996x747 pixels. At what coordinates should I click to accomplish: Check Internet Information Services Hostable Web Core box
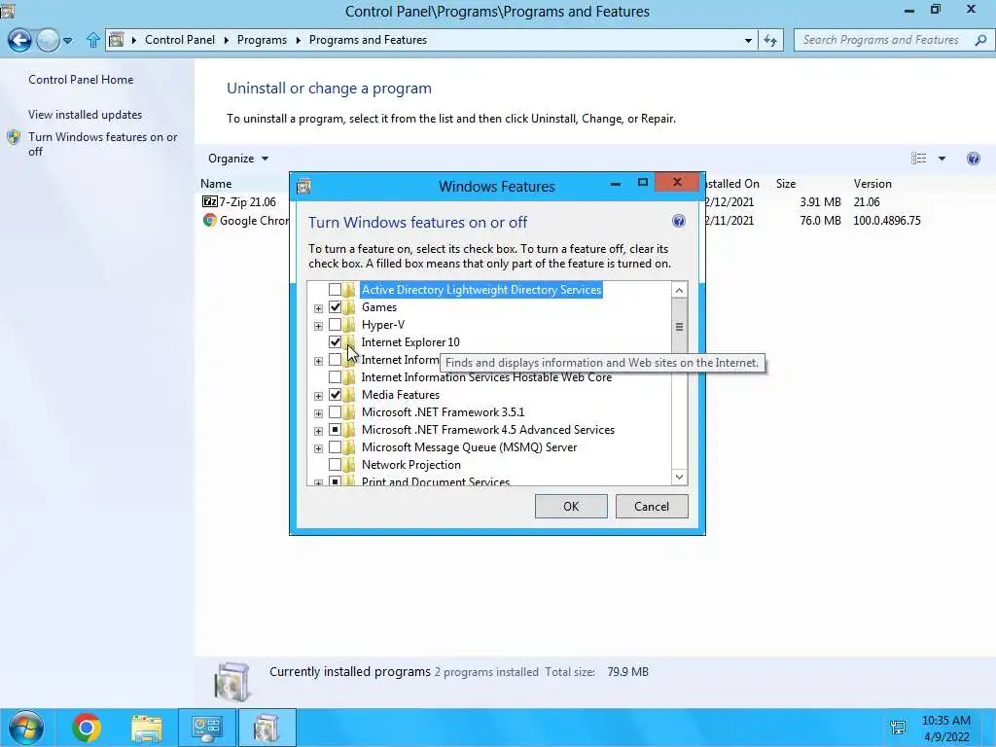click(x=335, y=377)
